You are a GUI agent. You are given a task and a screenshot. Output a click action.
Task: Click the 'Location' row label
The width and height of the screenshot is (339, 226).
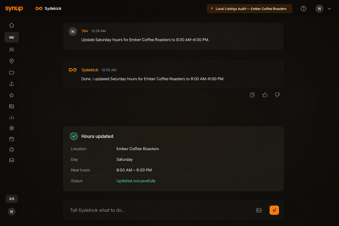pos(79,149)
